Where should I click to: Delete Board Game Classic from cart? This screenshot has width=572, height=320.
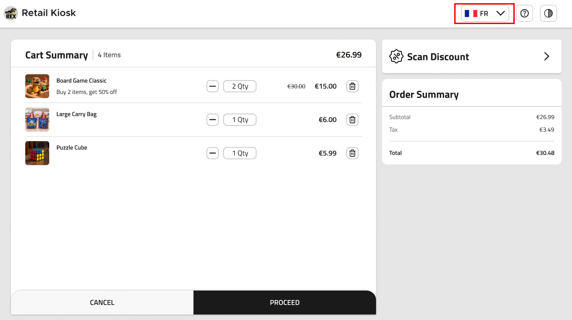pos(352,86)
